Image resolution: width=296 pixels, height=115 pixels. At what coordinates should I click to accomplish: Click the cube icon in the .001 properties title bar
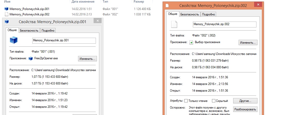pos(7,22)
